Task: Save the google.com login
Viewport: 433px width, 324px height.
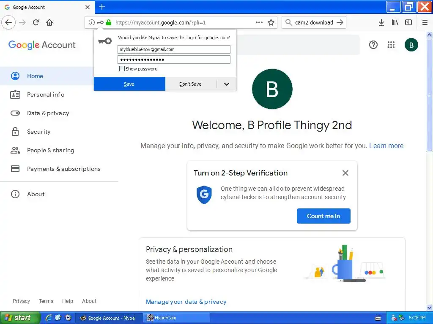Action: tap(129, 84)
